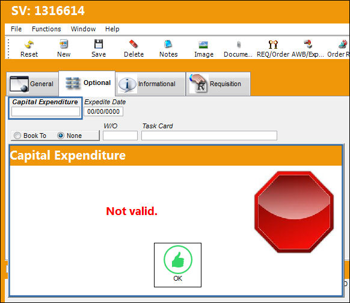The height and width of the screenshot is (303, 350).
Task: Open the Document paperclip icon
Action: coord(238,48)
